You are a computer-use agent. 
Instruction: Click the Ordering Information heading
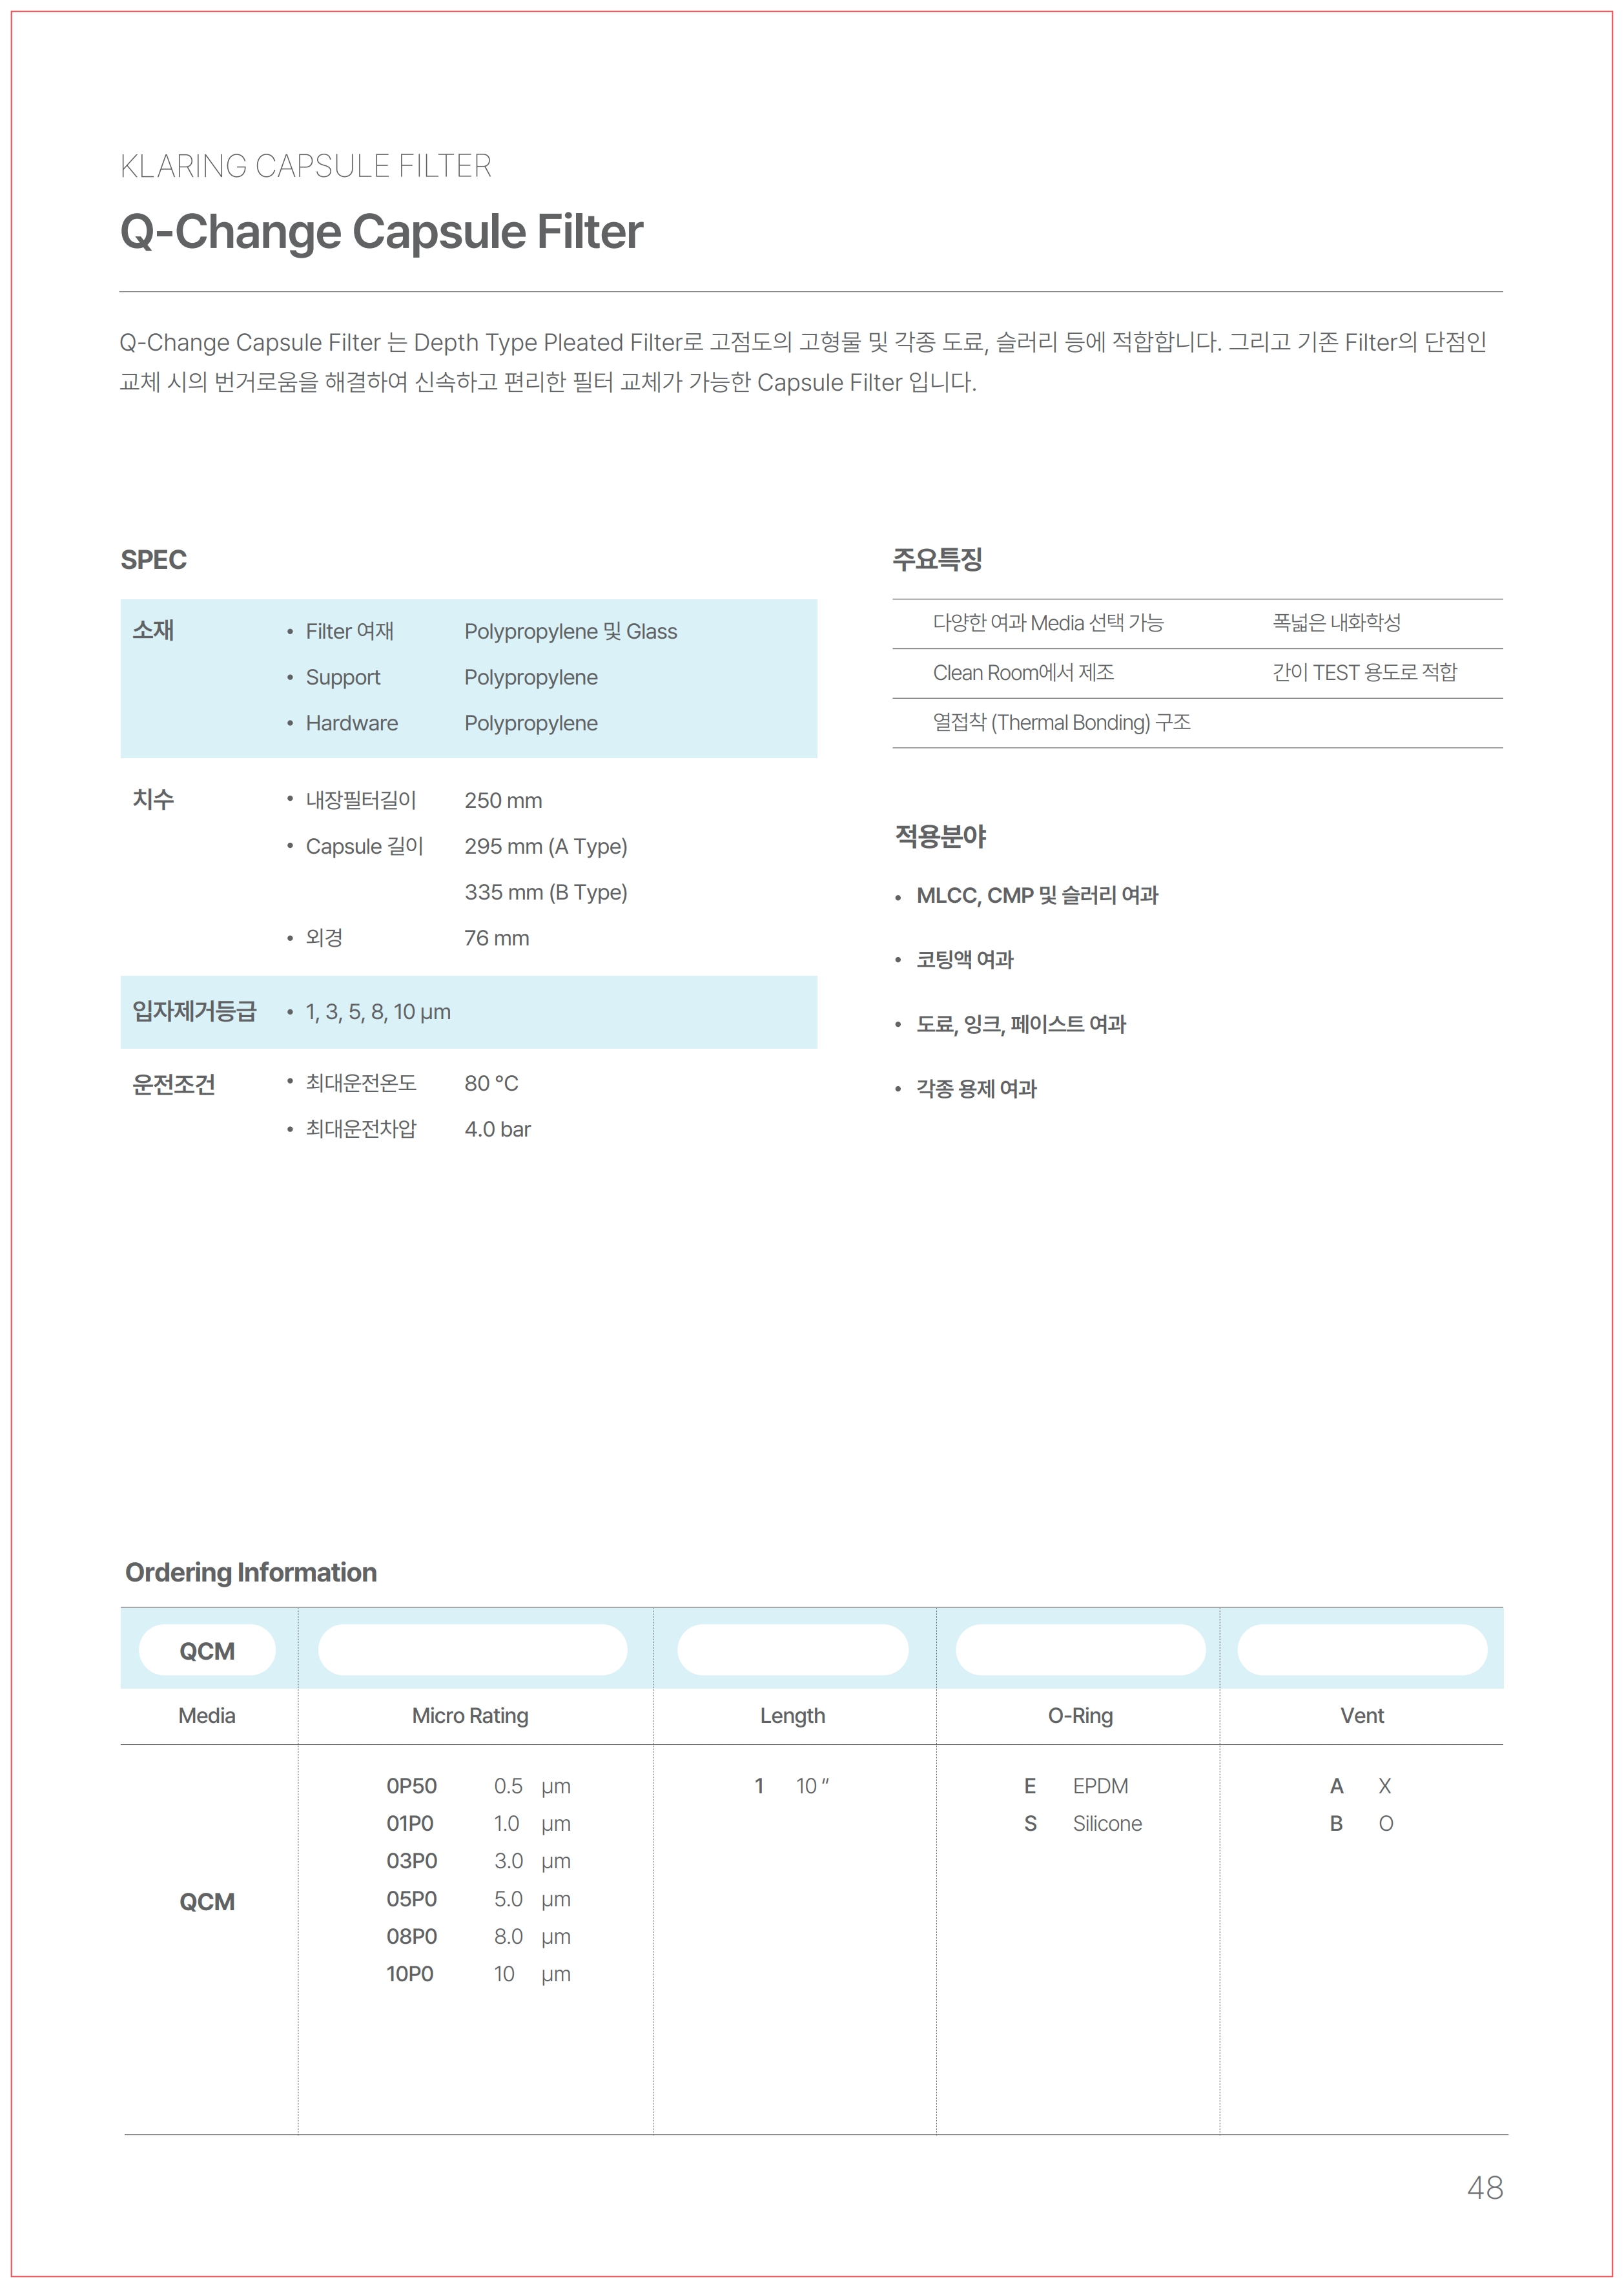tap(251, 1573)
